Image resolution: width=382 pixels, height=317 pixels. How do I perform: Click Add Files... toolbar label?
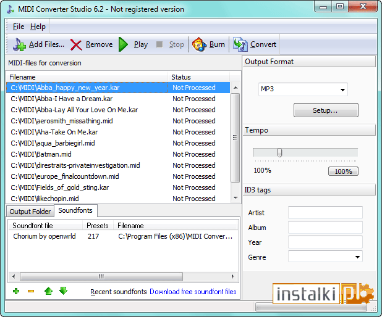(x=46, y=44)
